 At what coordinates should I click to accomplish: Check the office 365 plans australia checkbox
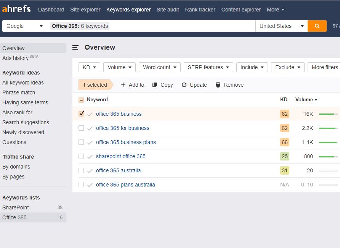click(81, 185)
